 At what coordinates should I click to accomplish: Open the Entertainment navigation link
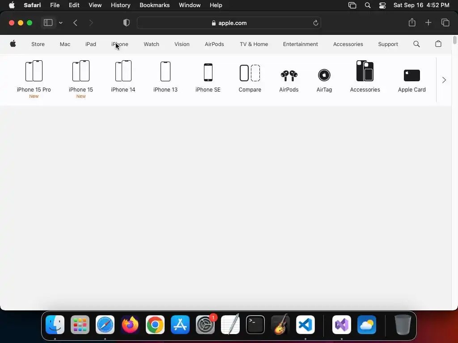300,44
